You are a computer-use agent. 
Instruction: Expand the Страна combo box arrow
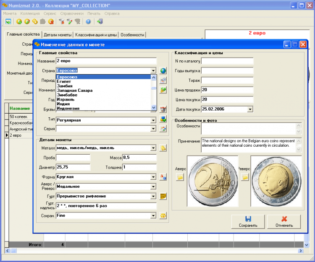click(x=153, y=70)
